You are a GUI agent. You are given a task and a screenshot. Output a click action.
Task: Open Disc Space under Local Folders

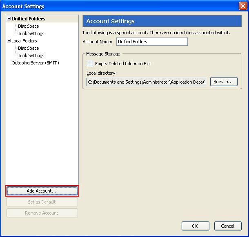pos(29,48)
